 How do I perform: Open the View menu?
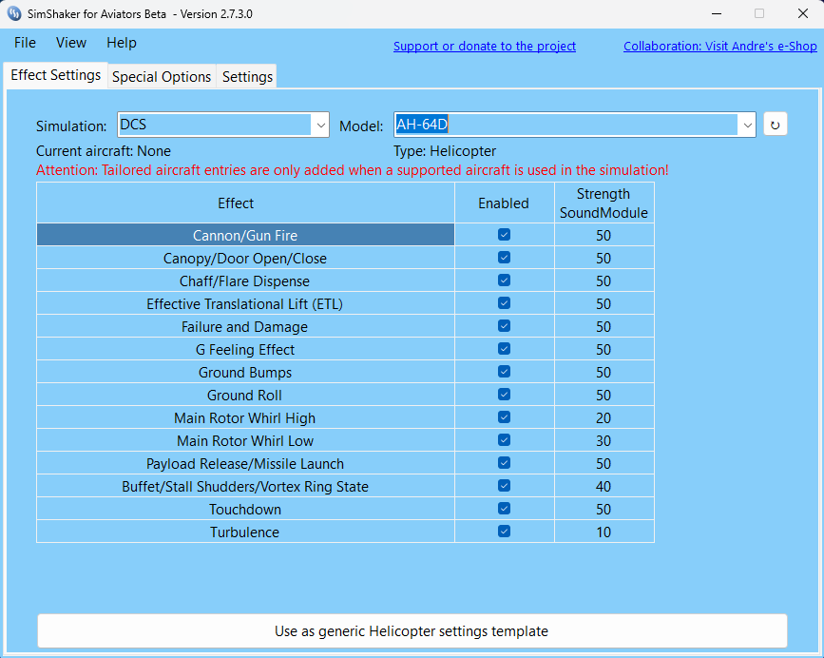71,43
